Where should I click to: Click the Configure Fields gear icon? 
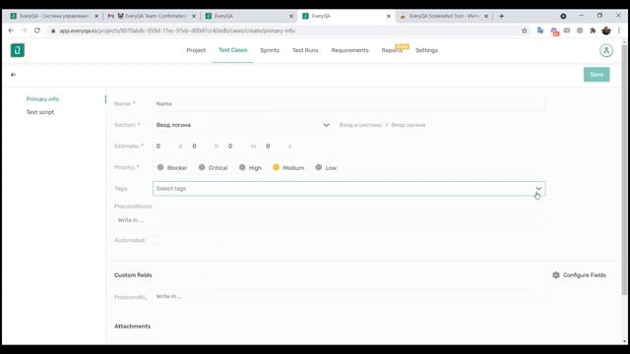pos(555,275)
